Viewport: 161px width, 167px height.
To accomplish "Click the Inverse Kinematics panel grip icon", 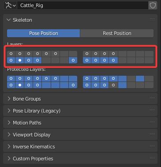I will [152, 147].
